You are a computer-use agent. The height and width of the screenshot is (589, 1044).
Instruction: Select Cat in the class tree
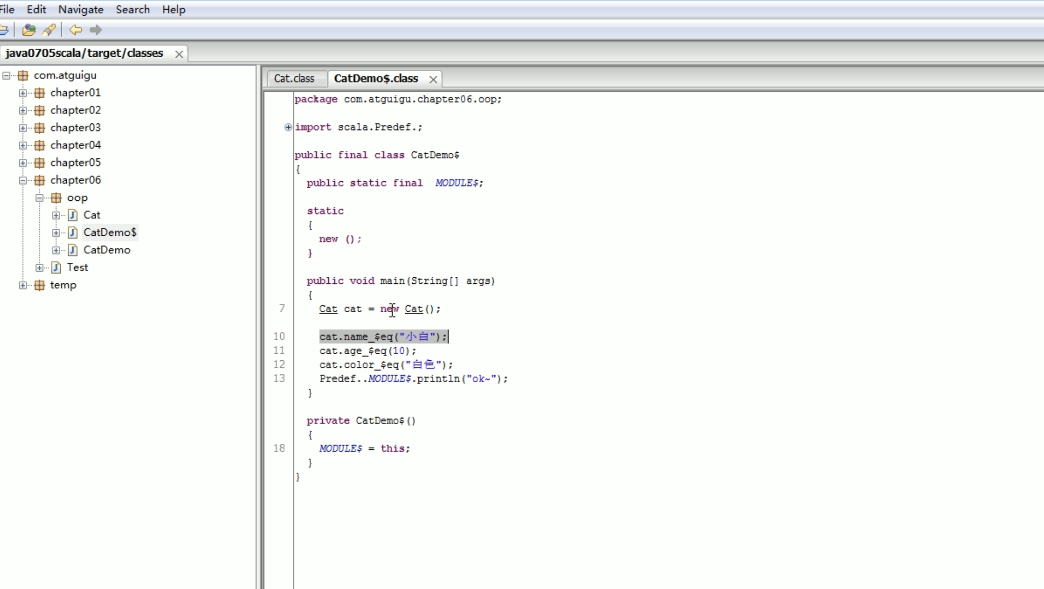coord(92,215)
